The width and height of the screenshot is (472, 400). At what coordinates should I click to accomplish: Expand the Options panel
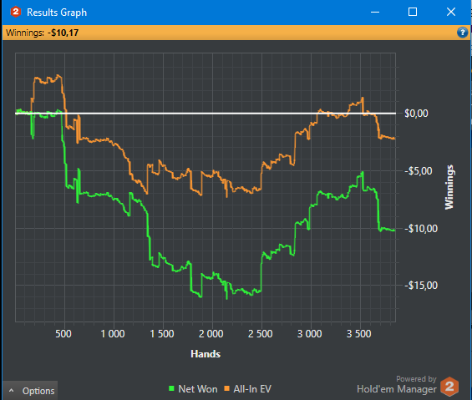[30, 391]
